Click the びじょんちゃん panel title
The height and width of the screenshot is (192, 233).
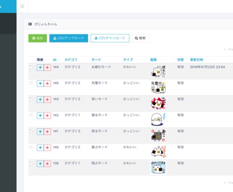46,24
